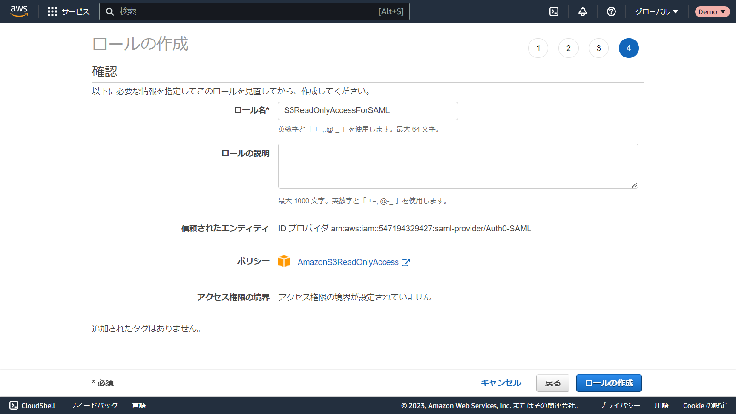Go to step 1 of the wizard

[538, 48]
